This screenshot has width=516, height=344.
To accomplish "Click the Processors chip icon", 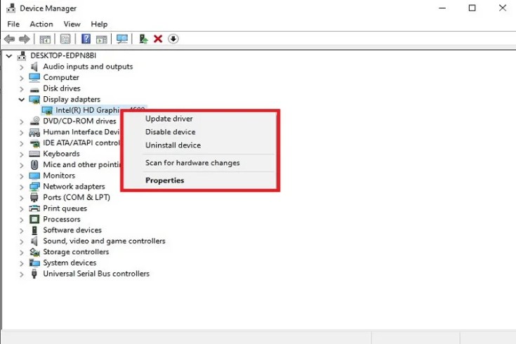I will 34,219.
